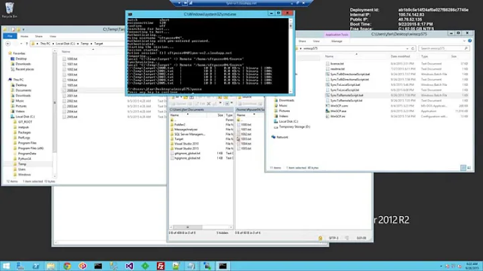Select file 2005.txt in Target folder
This screenshot has height=271, width=483.
72,117
